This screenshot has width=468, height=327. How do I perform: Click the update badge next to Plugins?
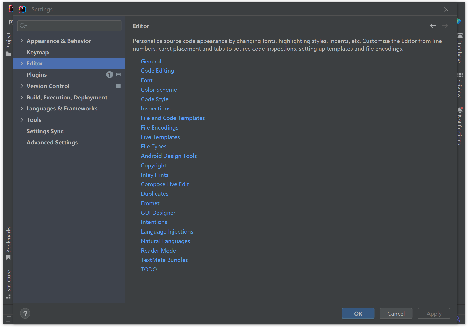click(109, 74)
